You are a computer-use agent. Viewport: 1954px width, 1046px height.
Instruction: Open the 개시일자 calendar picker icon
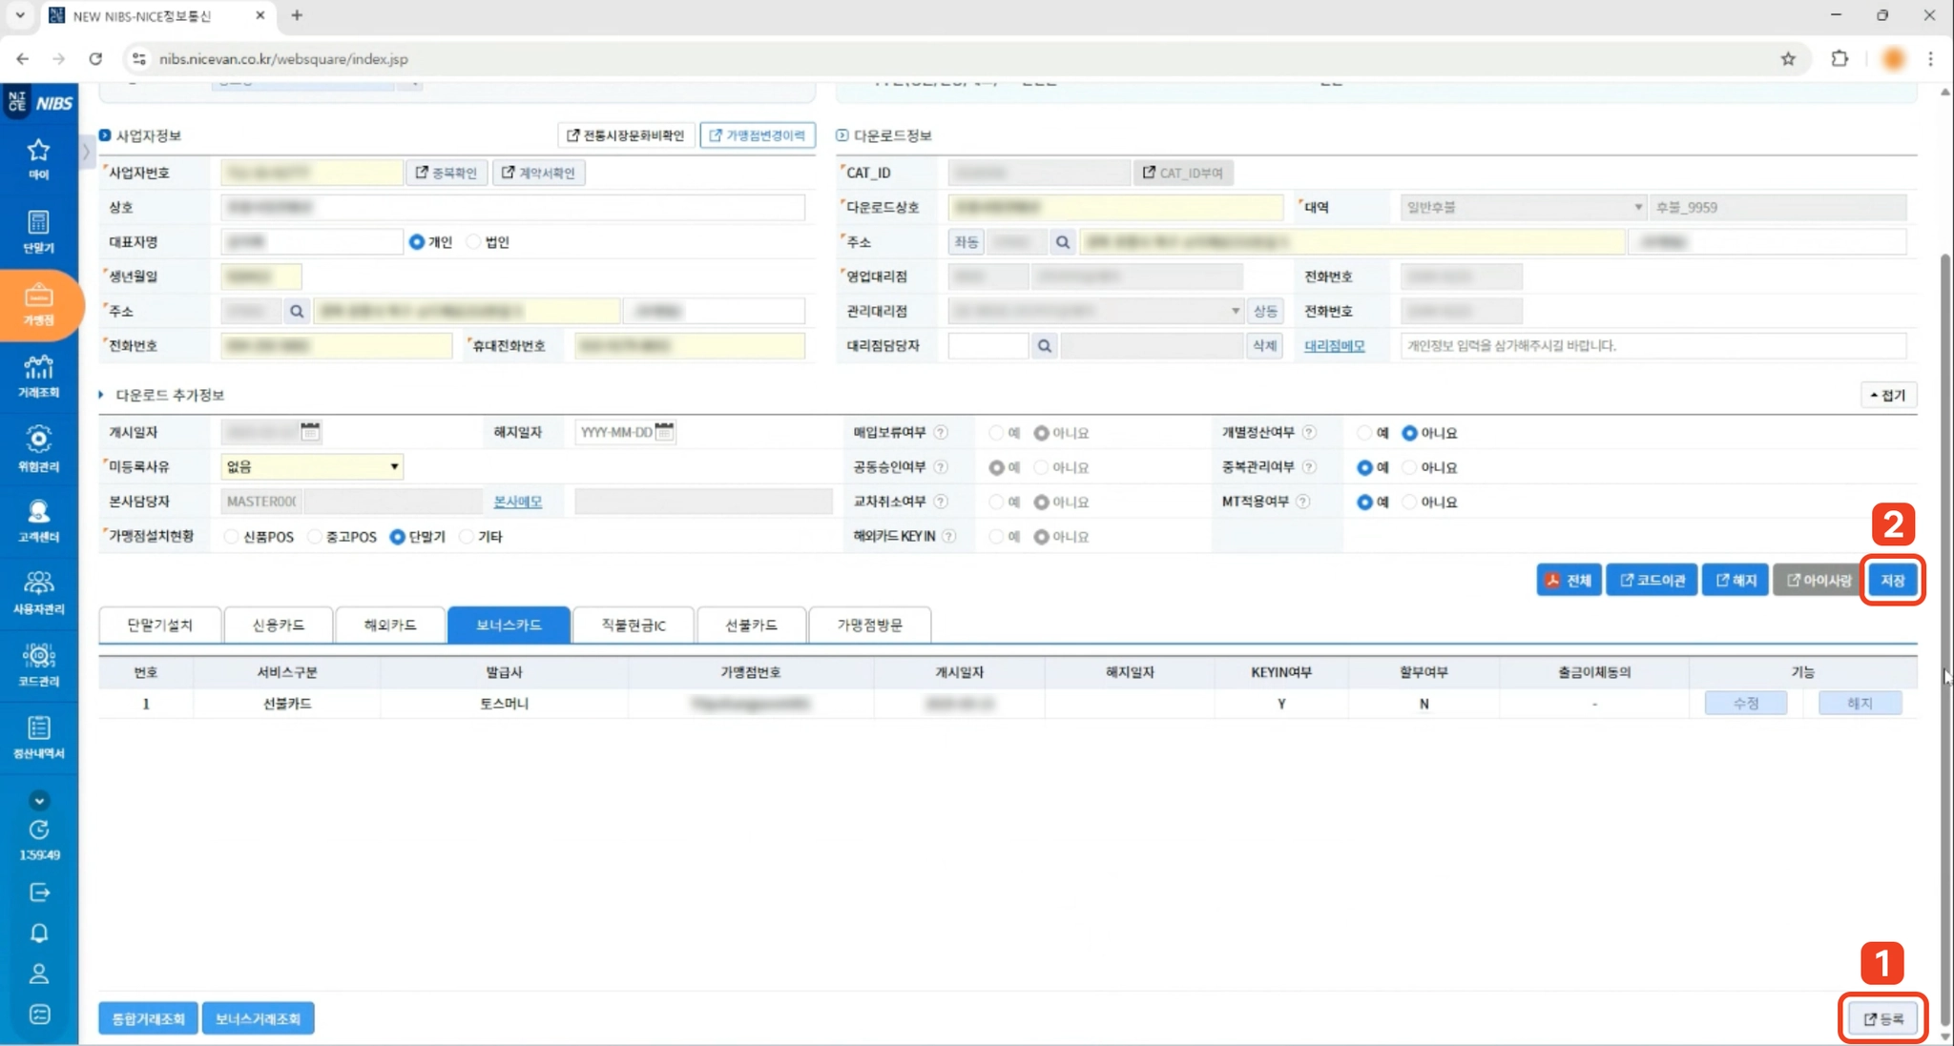[x=310, y=432]
